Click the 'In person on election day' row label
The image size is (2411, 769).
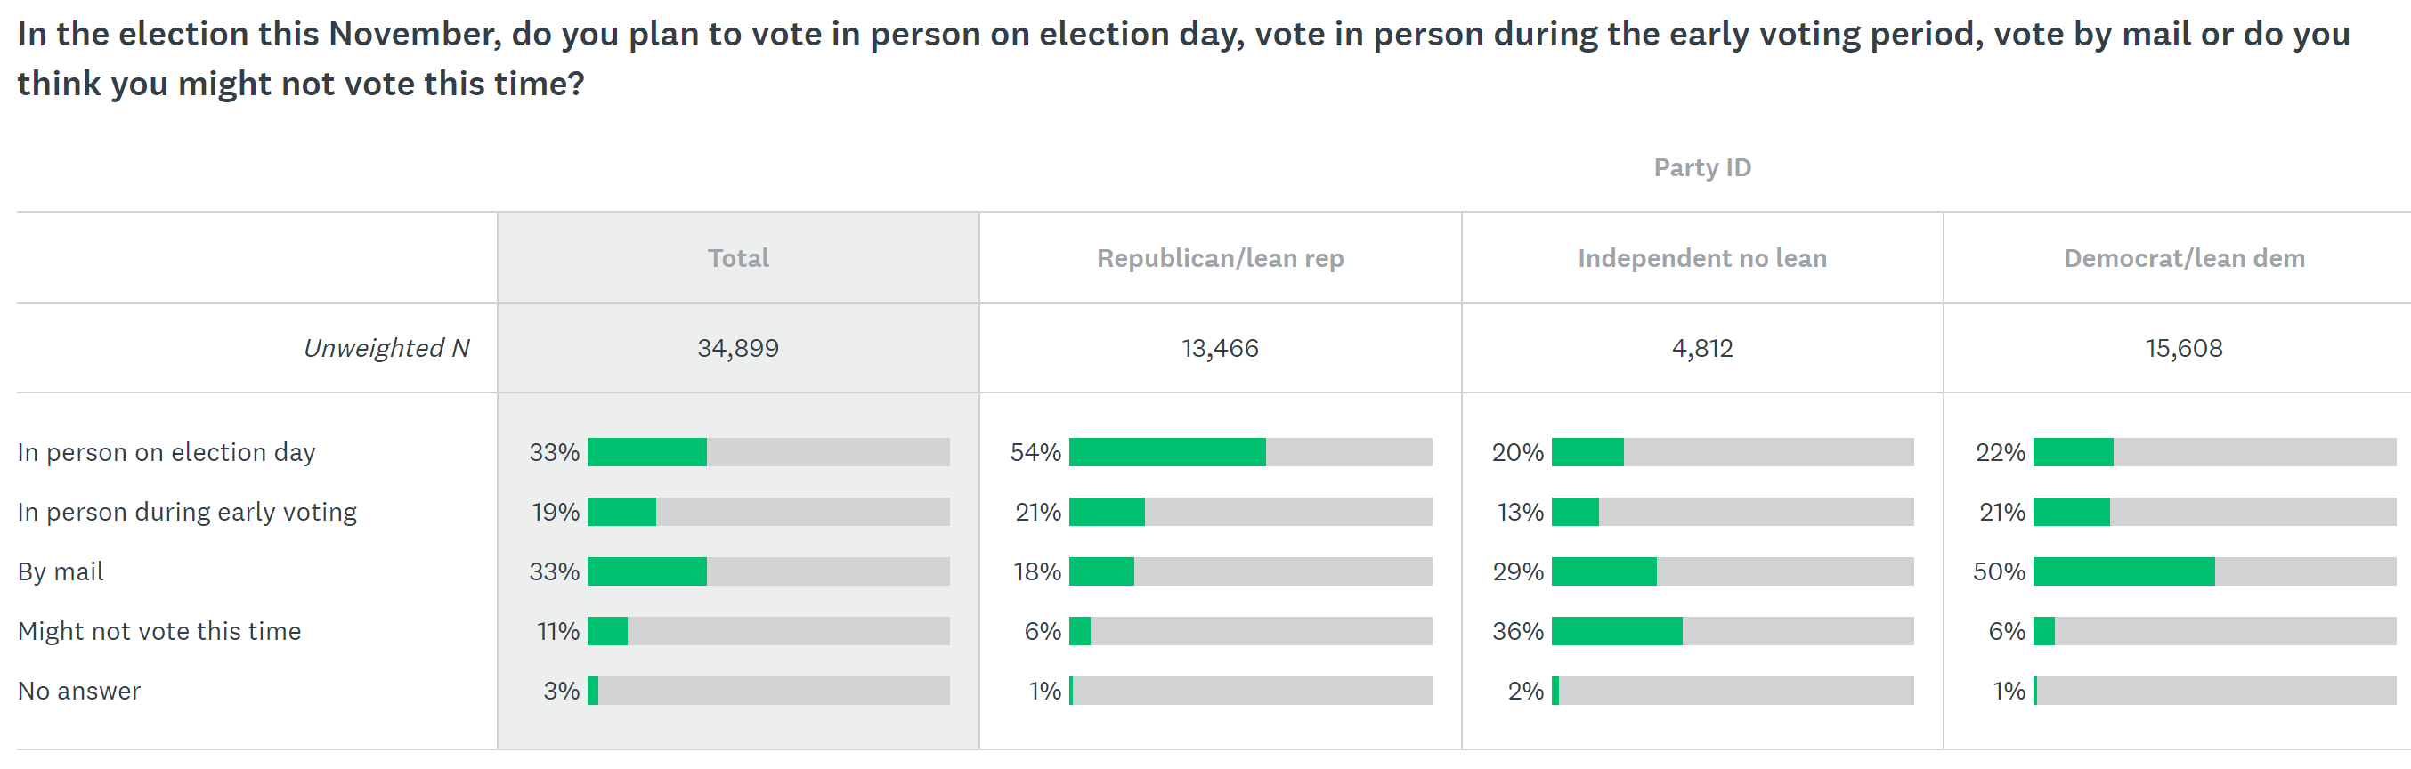[166, 453]
